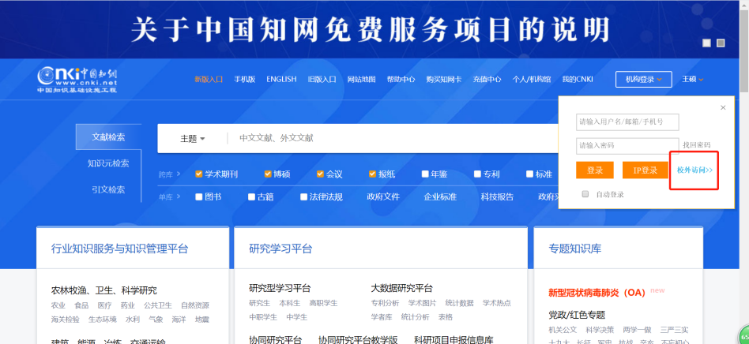Image resolution: width=749 pixels, height=344 pixels.
Task: Open 机关公文 link
Action: 563,330
